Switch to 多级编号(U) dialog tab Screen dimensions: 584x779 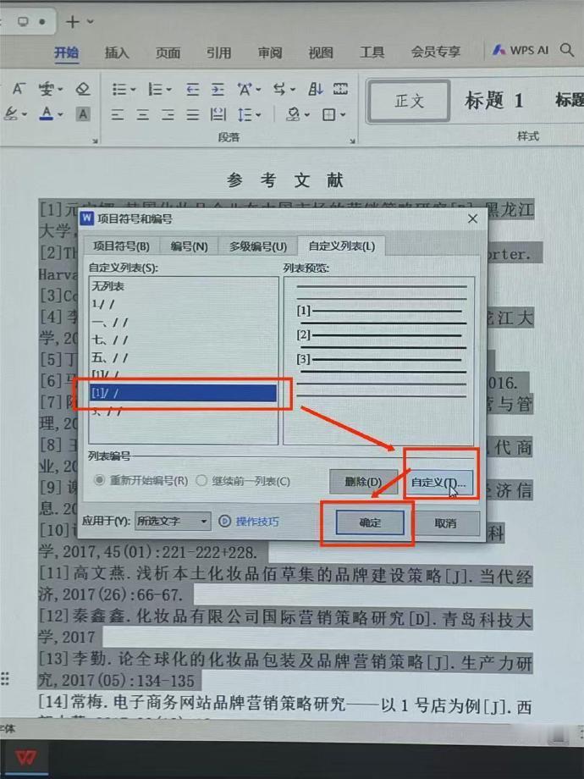coord(258,246)
